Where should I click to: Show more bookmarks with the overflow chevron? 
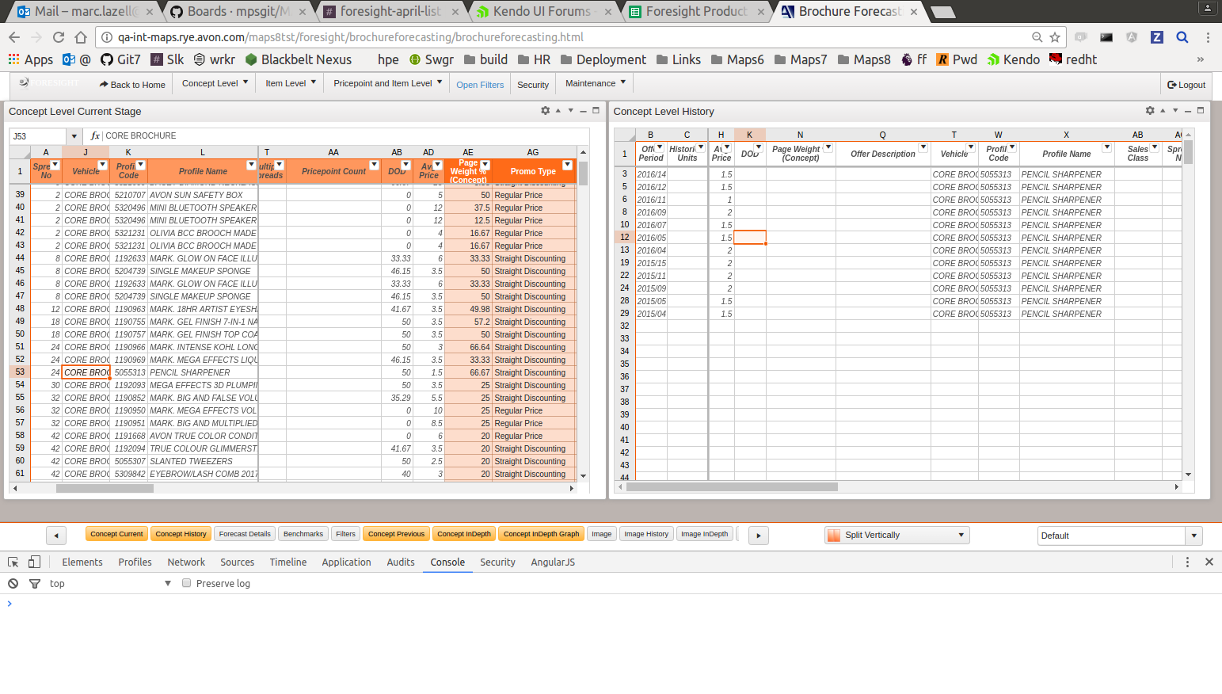[x=1201, y=59]
